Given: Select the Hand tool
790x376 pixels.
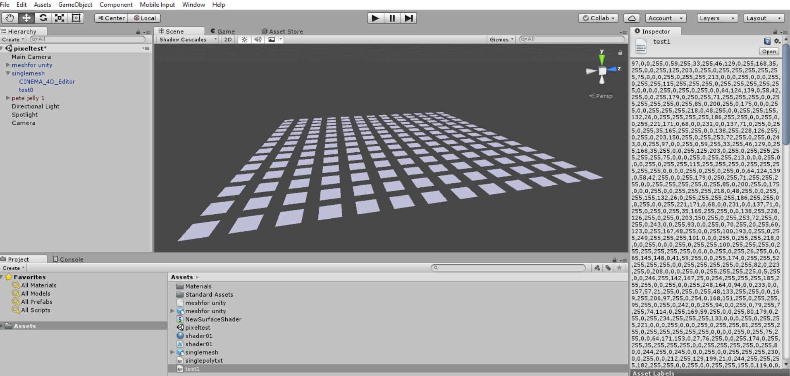Looking at the screenshot, I should coord(10,18).
